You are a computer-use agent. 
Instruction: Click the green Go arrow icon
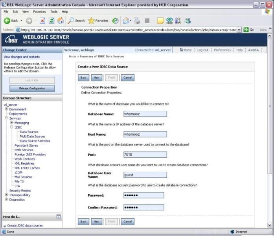click(246, 30)
